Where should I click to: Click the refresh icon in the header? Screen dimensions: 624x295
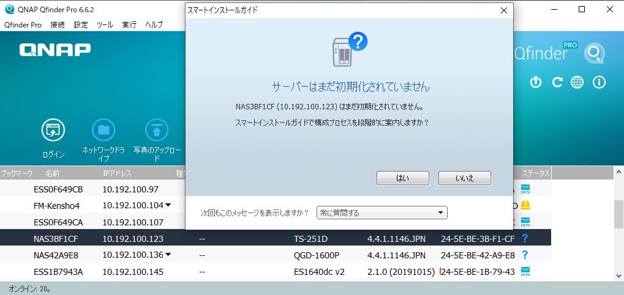point(557,82)
